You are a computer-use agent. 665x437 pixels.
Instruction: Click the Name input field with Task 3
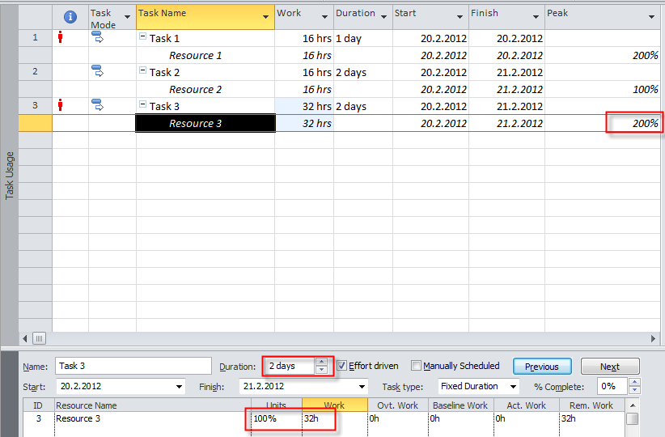[x=133, y=367]
